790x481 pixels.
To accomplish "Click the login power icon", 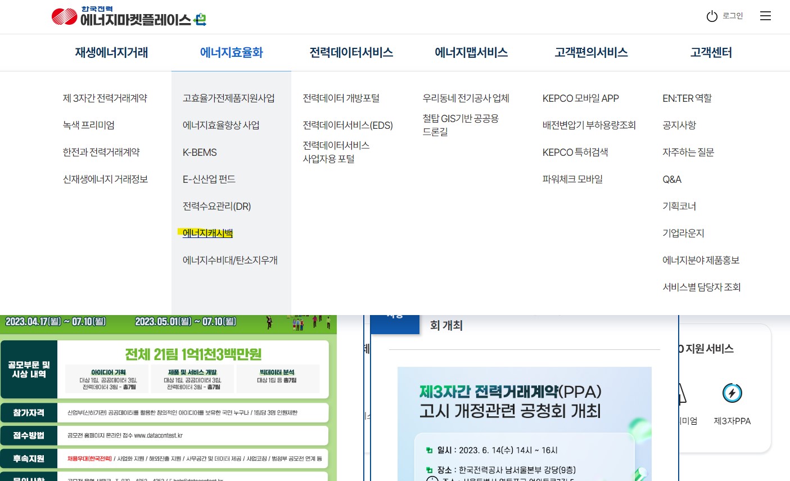I will [712, 16].
